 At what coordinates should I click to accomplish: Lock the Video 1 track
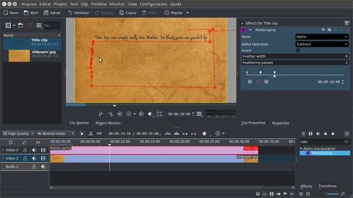[x=25, y=158]
